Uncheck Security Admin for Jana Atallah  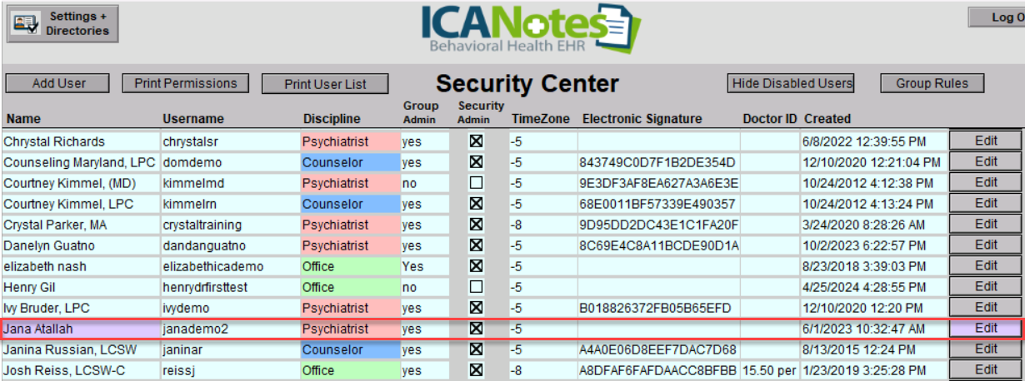(x=476, y=329)
